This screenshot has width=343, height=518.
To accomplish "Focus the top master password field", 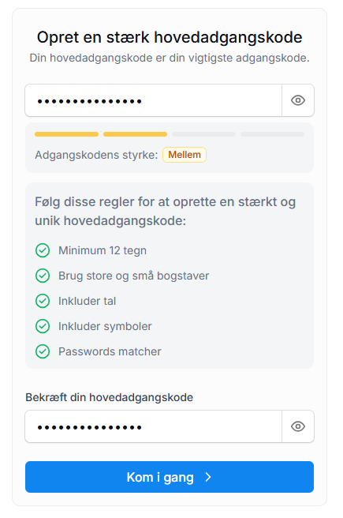I will pos(153,100).
